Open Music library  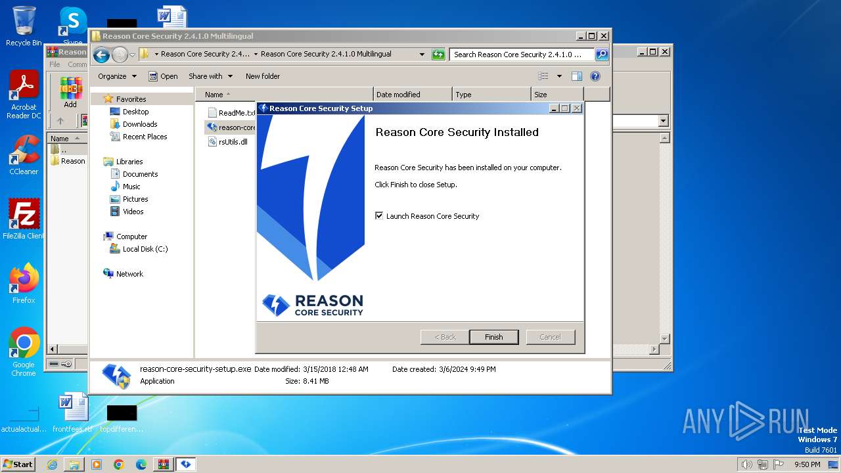[x=131, y=187]
